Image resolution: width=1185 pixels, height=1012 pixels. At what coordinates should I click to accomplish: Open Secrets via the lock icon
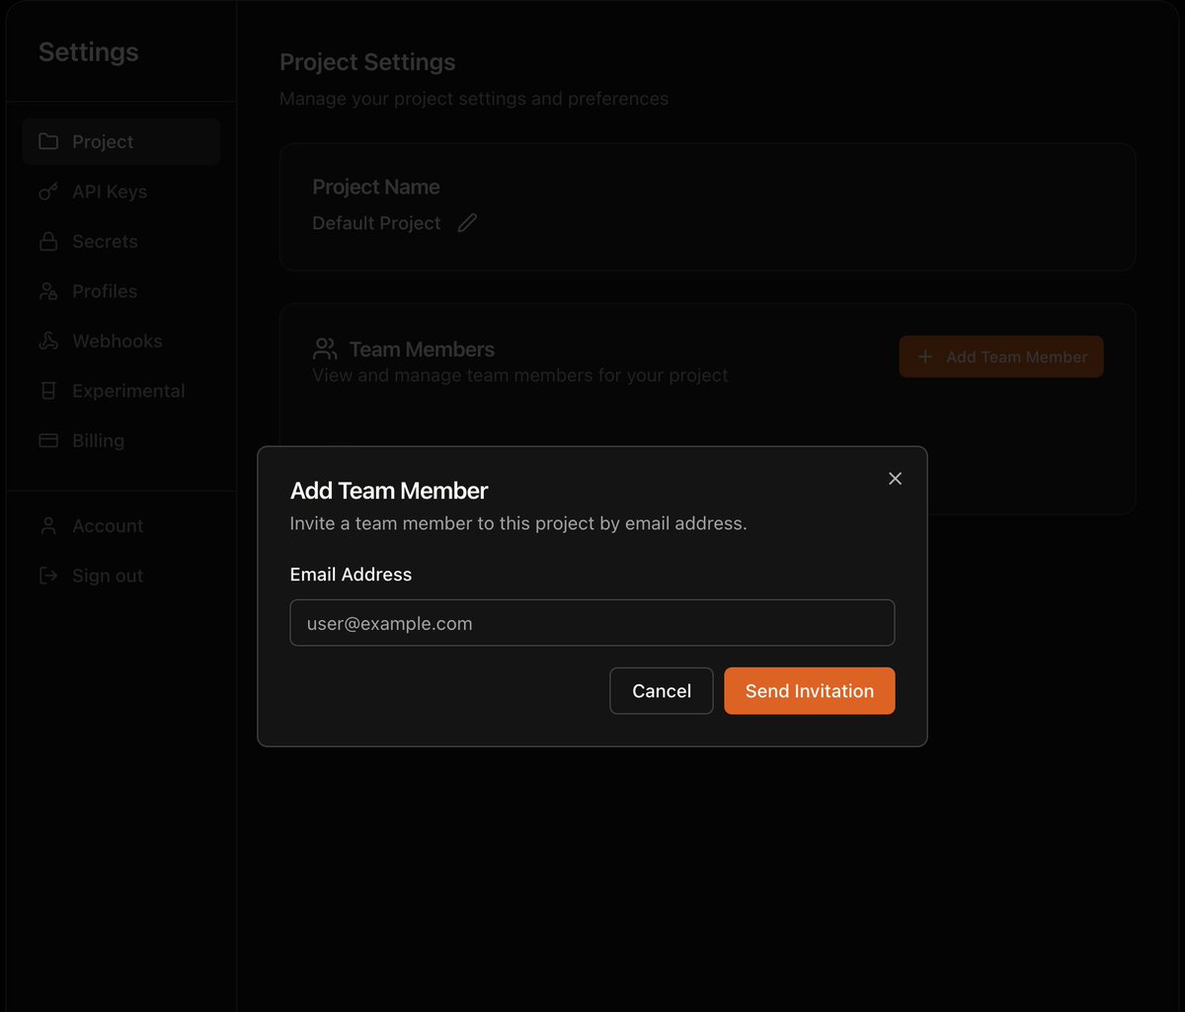(x=48, y=241)
